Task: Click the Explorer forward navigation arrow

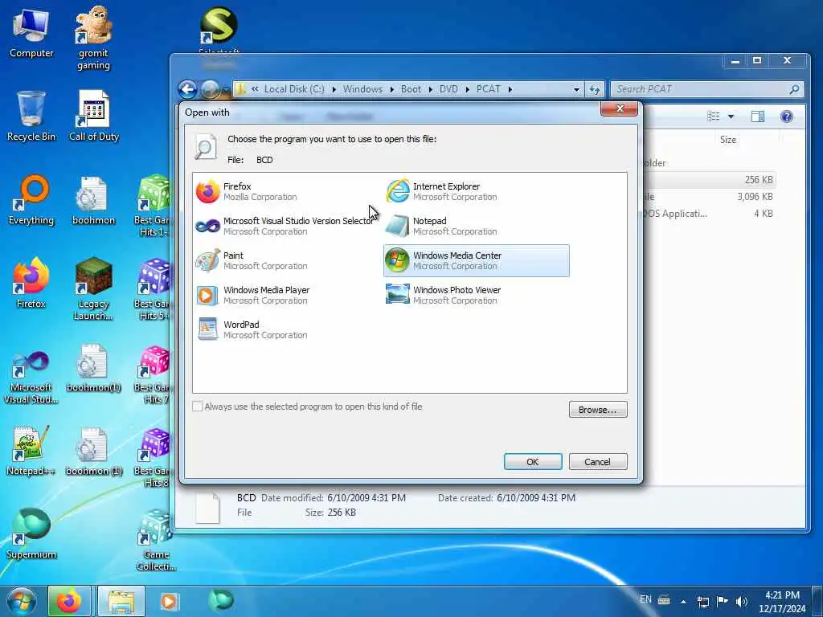Action: (210, 89)
